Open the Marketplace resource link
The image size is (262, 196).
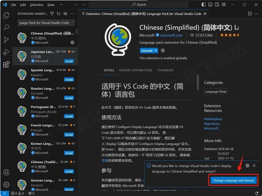tap(213, 119)
